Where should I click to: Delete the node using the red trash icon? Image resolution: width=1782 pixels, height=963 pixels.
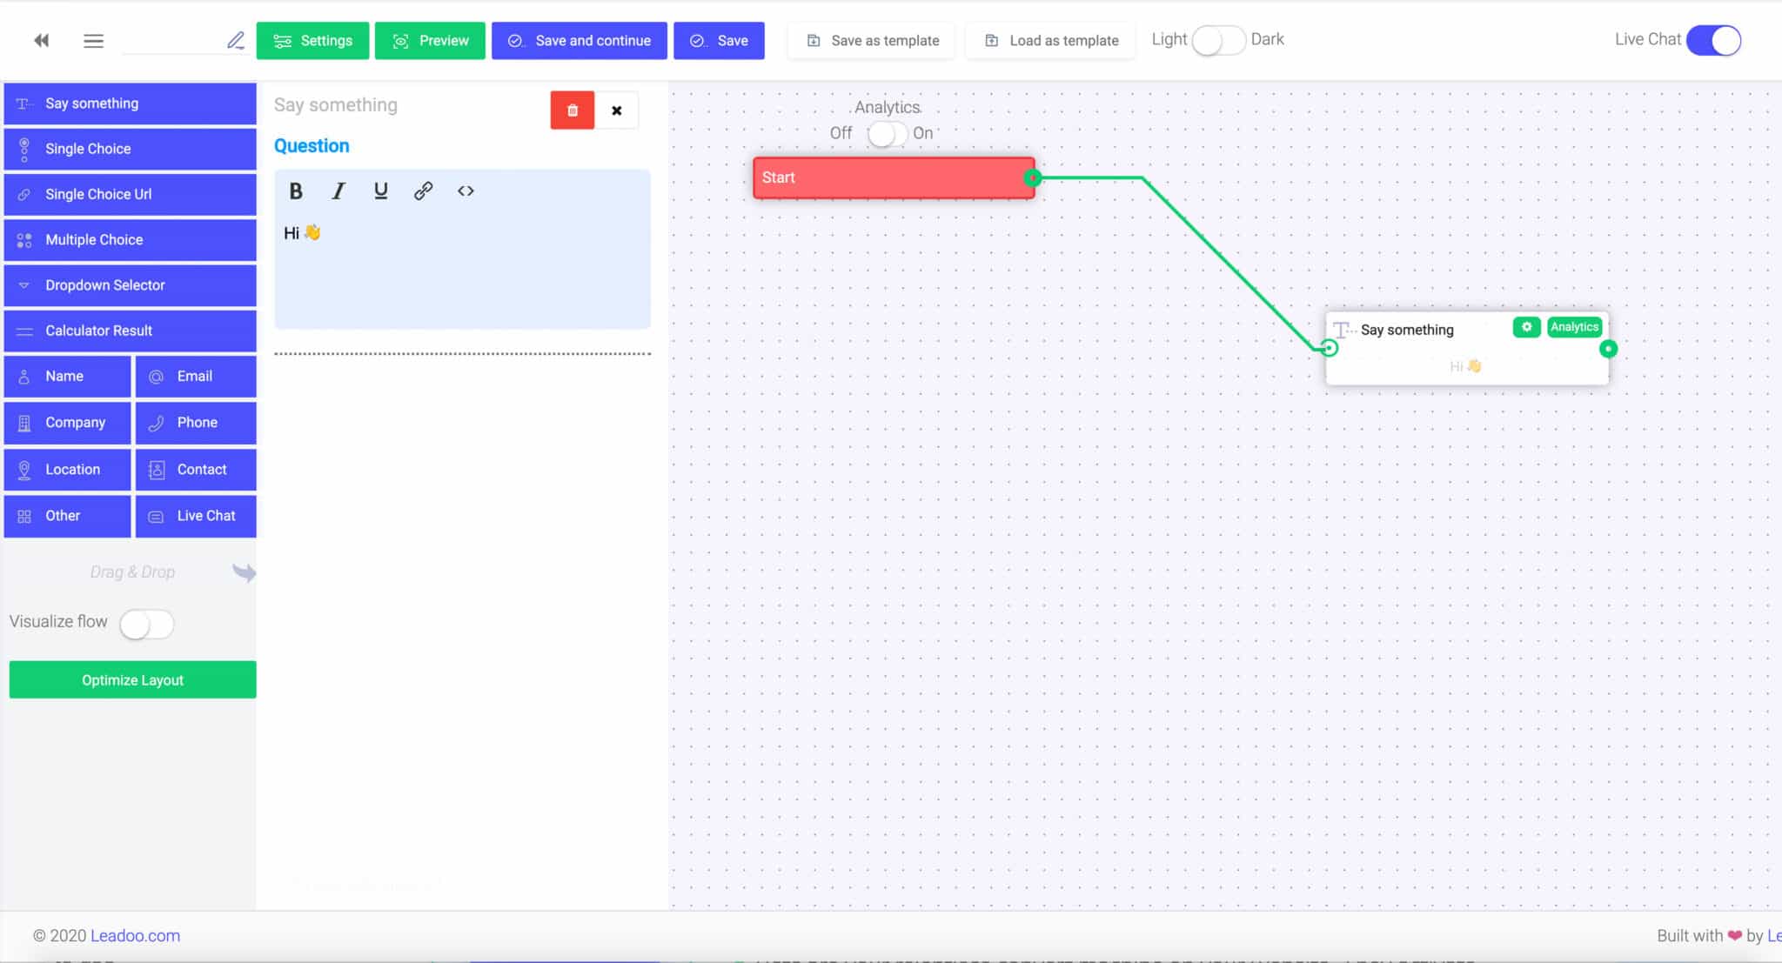point(572,110)
